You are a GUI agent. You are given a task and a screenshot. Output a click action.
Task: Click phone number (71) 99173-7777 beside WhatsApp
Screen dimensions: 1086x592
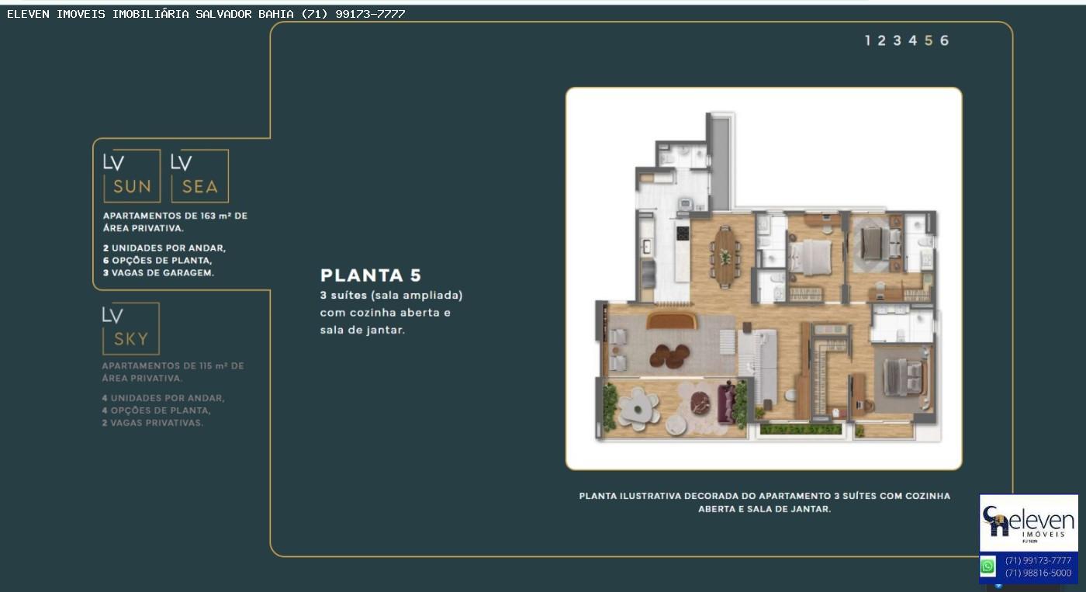click(1037, 560)
